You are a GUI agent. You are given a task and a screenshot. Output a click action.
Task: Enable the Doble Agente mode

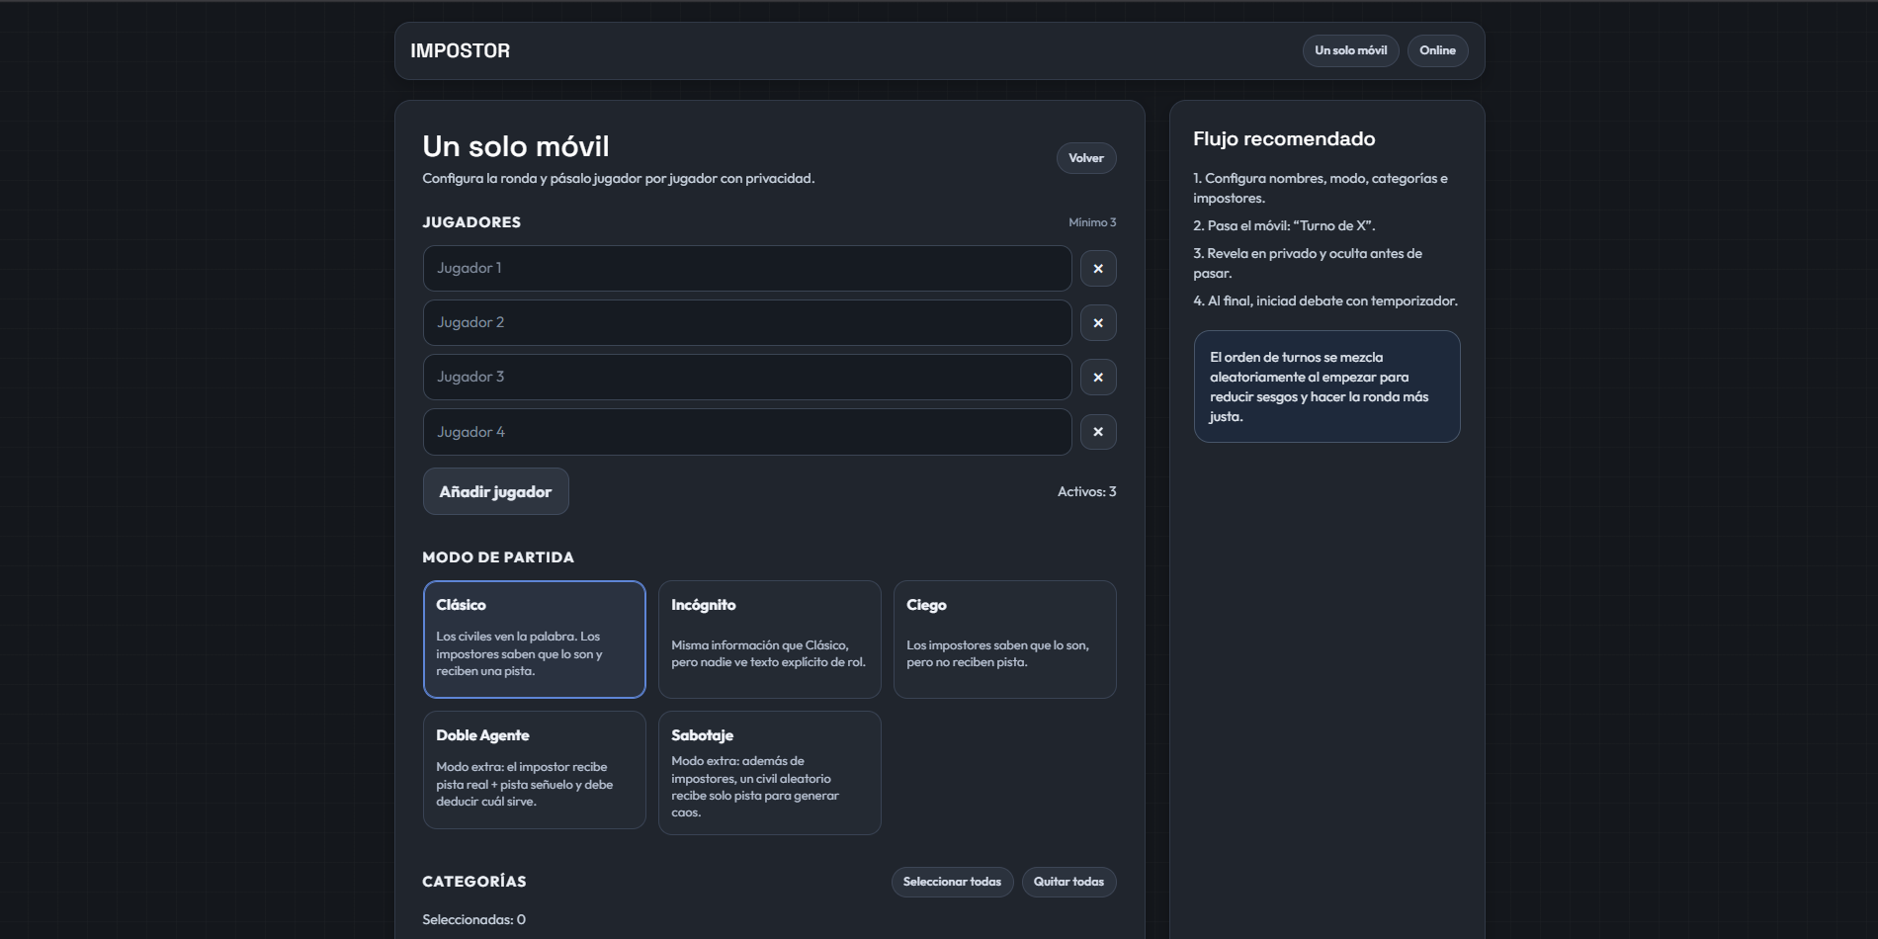(x=534, y=769)
